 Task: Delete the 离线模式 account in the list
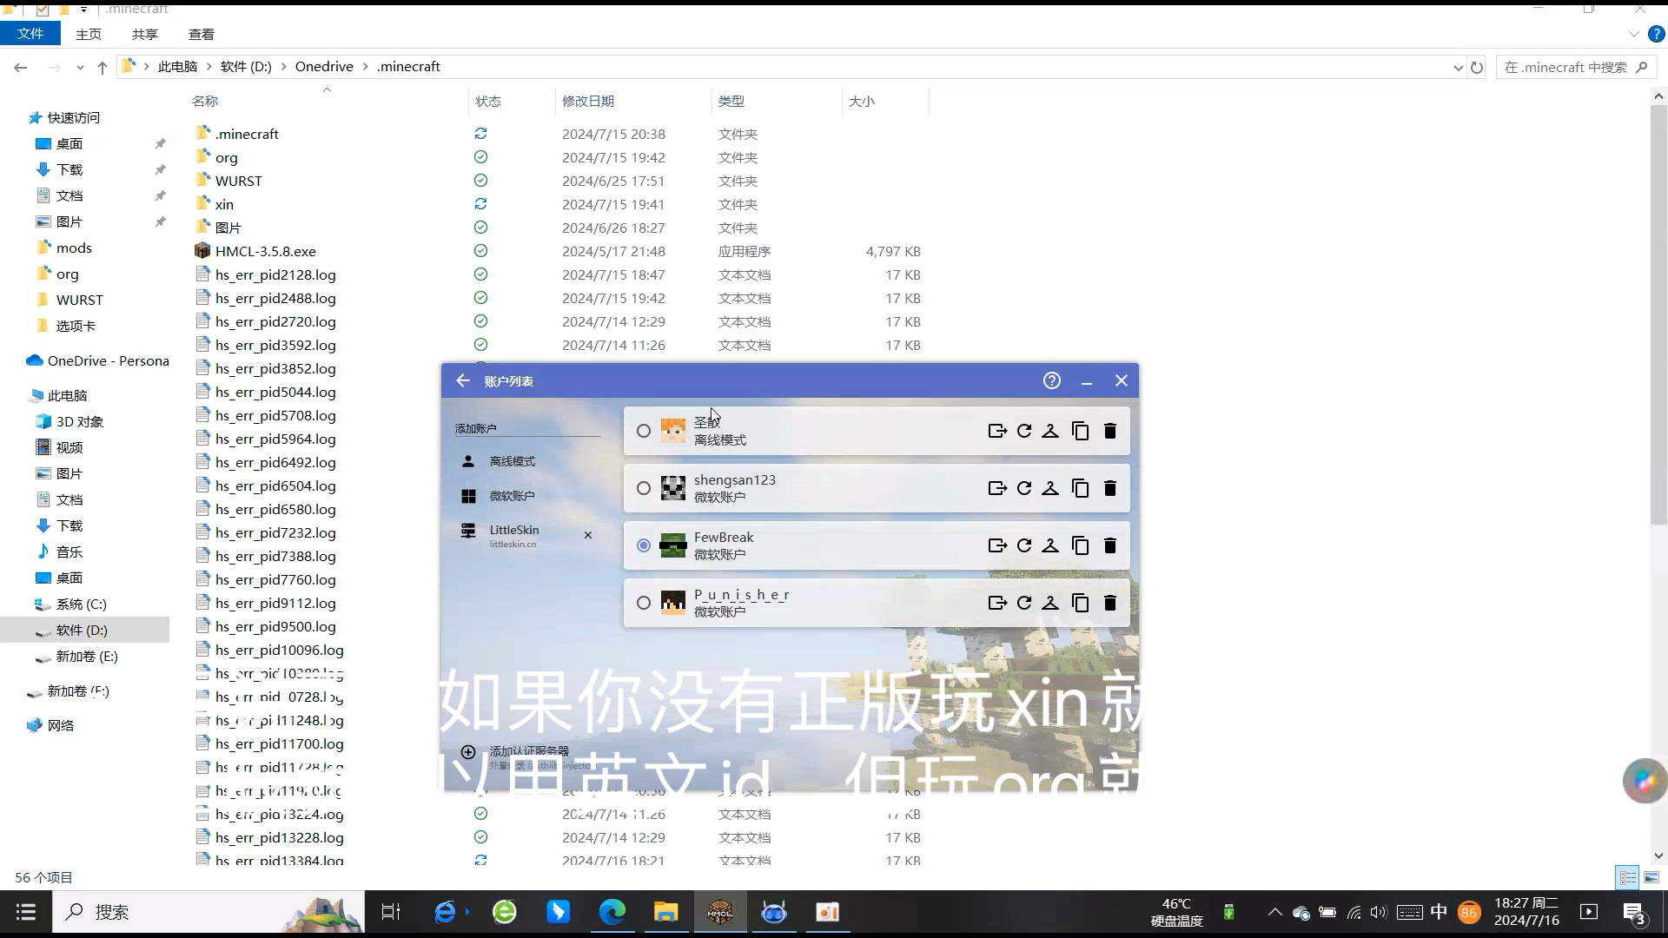pos(1110,431)
